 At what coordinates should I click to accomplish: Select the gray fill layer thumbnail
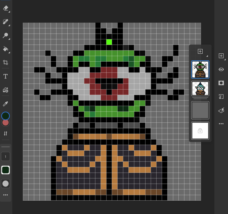pyautogui.click(x=200, y=110)
